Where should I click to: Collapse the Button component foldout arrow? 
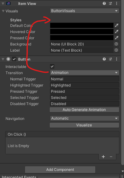3,59
